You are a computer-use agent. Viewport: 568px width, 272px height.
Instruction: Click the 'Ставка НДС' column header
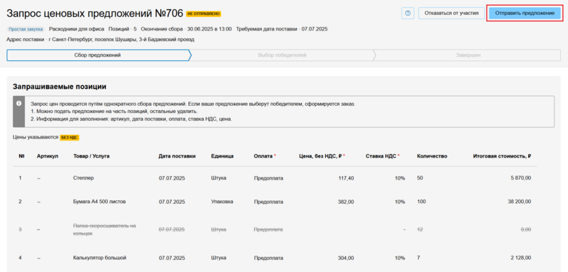click(x=381, y=156)
